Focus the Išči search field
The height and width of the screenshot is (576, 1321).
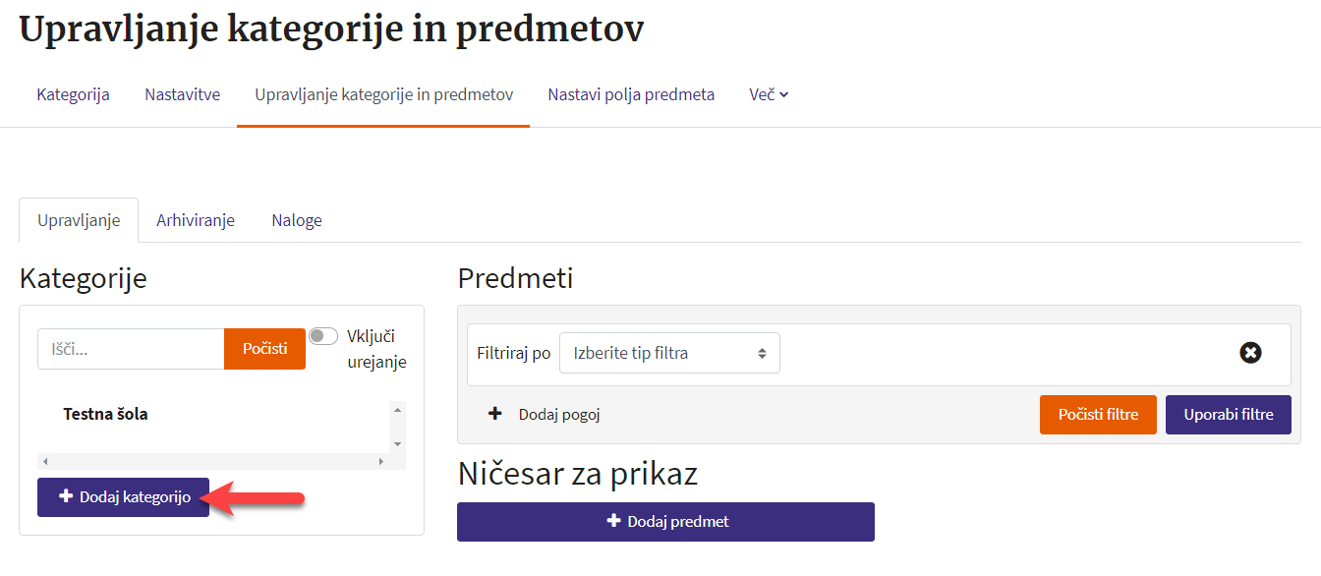131,349
